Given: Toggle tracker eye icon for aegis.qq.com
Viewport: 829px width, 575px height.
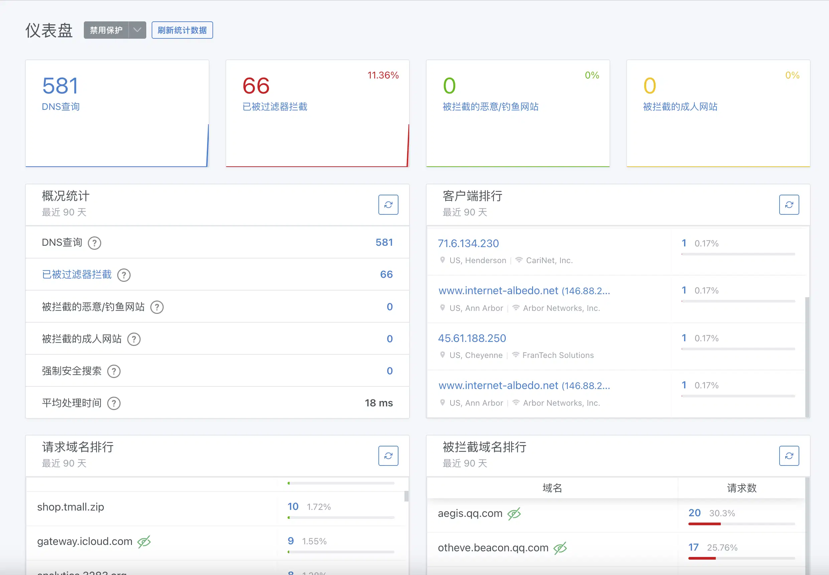Looking at the screenshot, I should (x=514, y=514).
